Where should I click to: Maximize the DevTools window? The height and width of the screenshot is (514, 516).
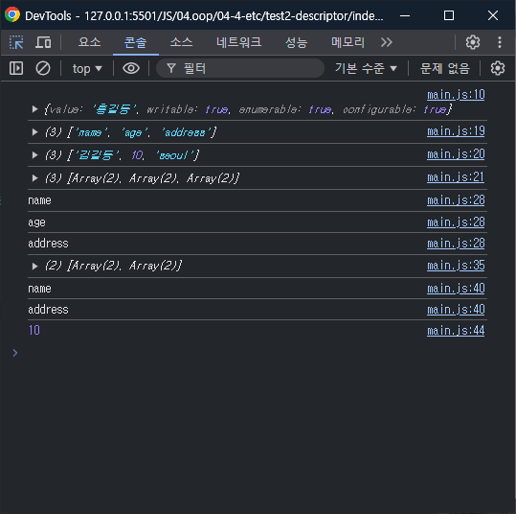(x=449, y=15)
